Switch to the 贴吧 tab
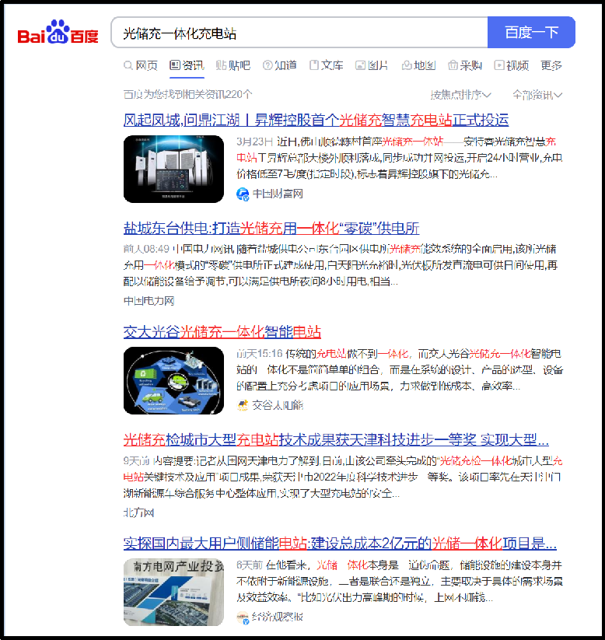The height and width of the screenshot is (640, 605). coord(233,65)
